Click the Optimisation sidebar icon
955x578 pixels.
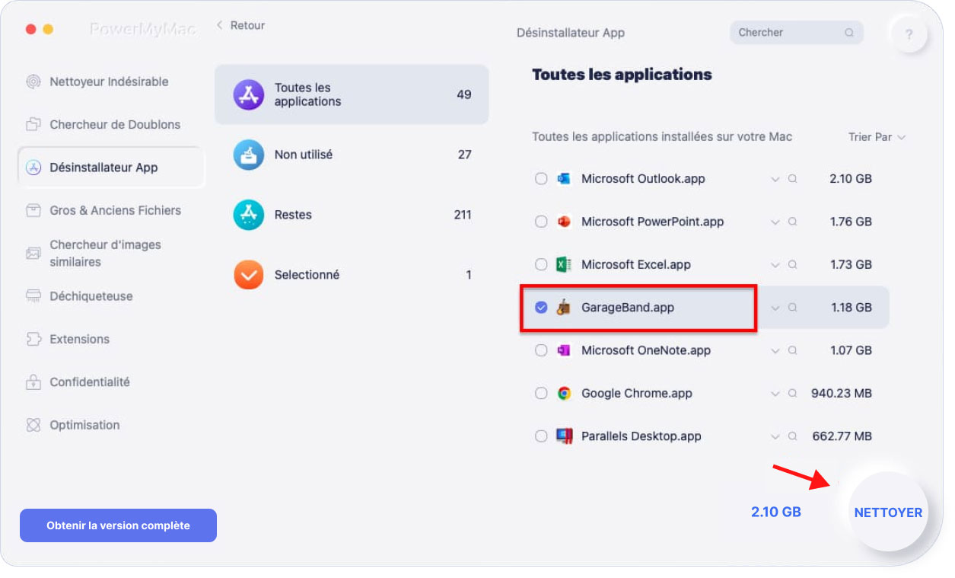(x=33, y=425)
